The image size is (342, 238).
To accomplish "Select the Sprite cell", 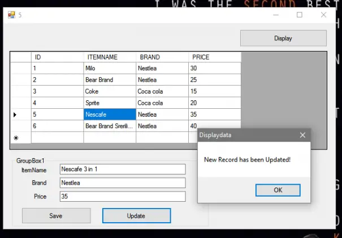I will click(110, 103).
